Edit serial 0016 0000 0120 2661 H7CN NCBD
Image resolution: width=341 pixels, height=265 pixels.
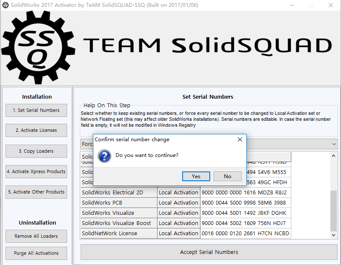point(245,234)
